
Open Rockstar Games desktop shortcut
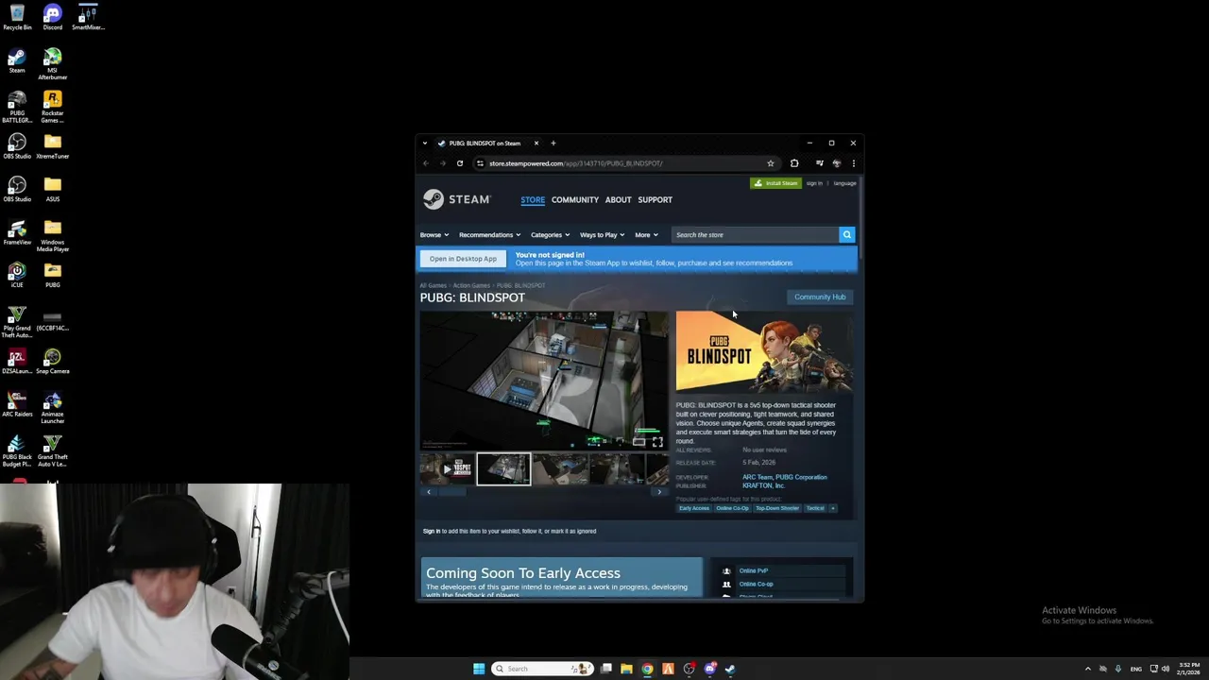52,107
